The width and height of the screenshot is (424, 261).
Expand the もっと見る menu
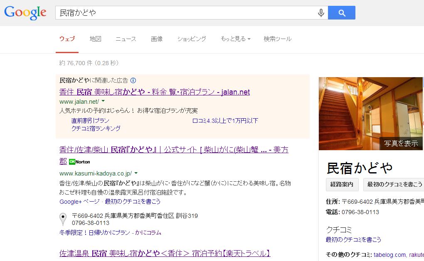[x=236, y=39]
